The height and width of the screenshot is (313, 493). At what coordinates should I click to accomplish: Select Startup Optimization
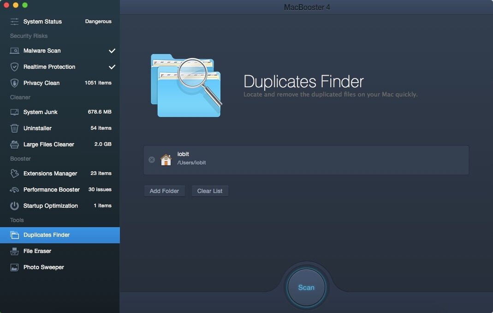coord(60,205)
